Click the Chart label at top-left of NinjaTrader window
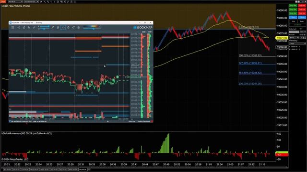The height and width of the screenshot is (172, 307). point(3,1)
